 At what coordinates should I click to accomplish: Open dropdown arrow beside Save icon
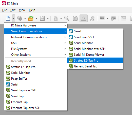coord(48,18)
